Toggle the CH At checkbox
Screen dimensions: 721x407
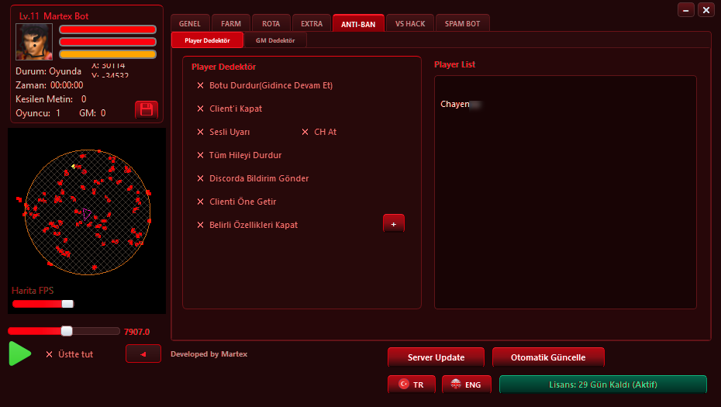click(x=305, y=132)
